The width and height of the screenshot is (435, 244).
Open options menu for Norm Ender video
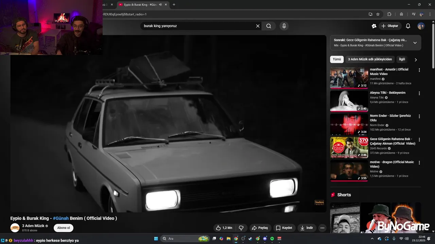pyautogui.click(x=419, y=116)
